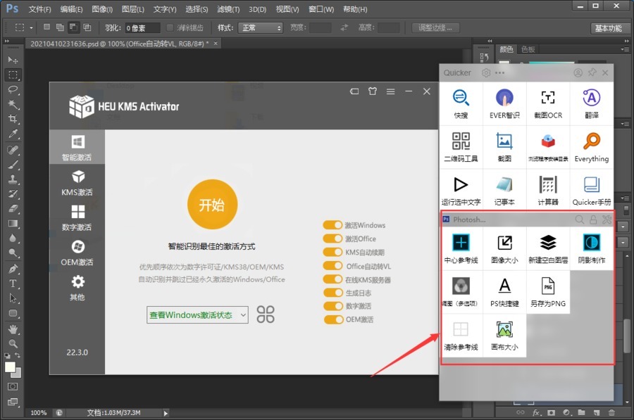Select the Rectangular Marquee tool
634x420 pixels.
click(x=13, y=75)
